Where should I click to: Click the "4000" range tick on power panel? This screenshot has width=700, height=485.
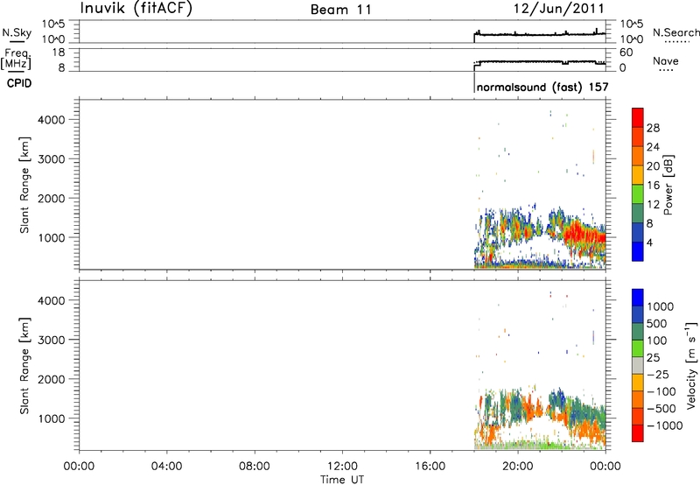(x=52, y=120)
